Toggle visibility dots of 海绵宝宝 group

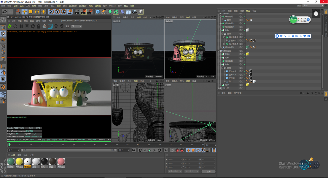(243, 51)
